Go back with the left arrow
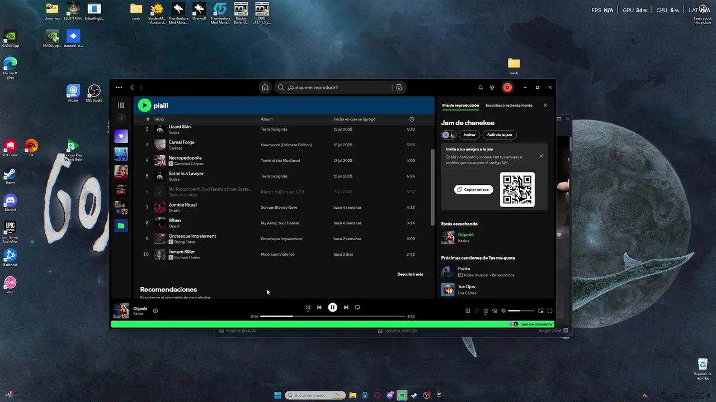The width and height of the screenshot is (716, 402). pyautogui.click(x=132, y=88)
